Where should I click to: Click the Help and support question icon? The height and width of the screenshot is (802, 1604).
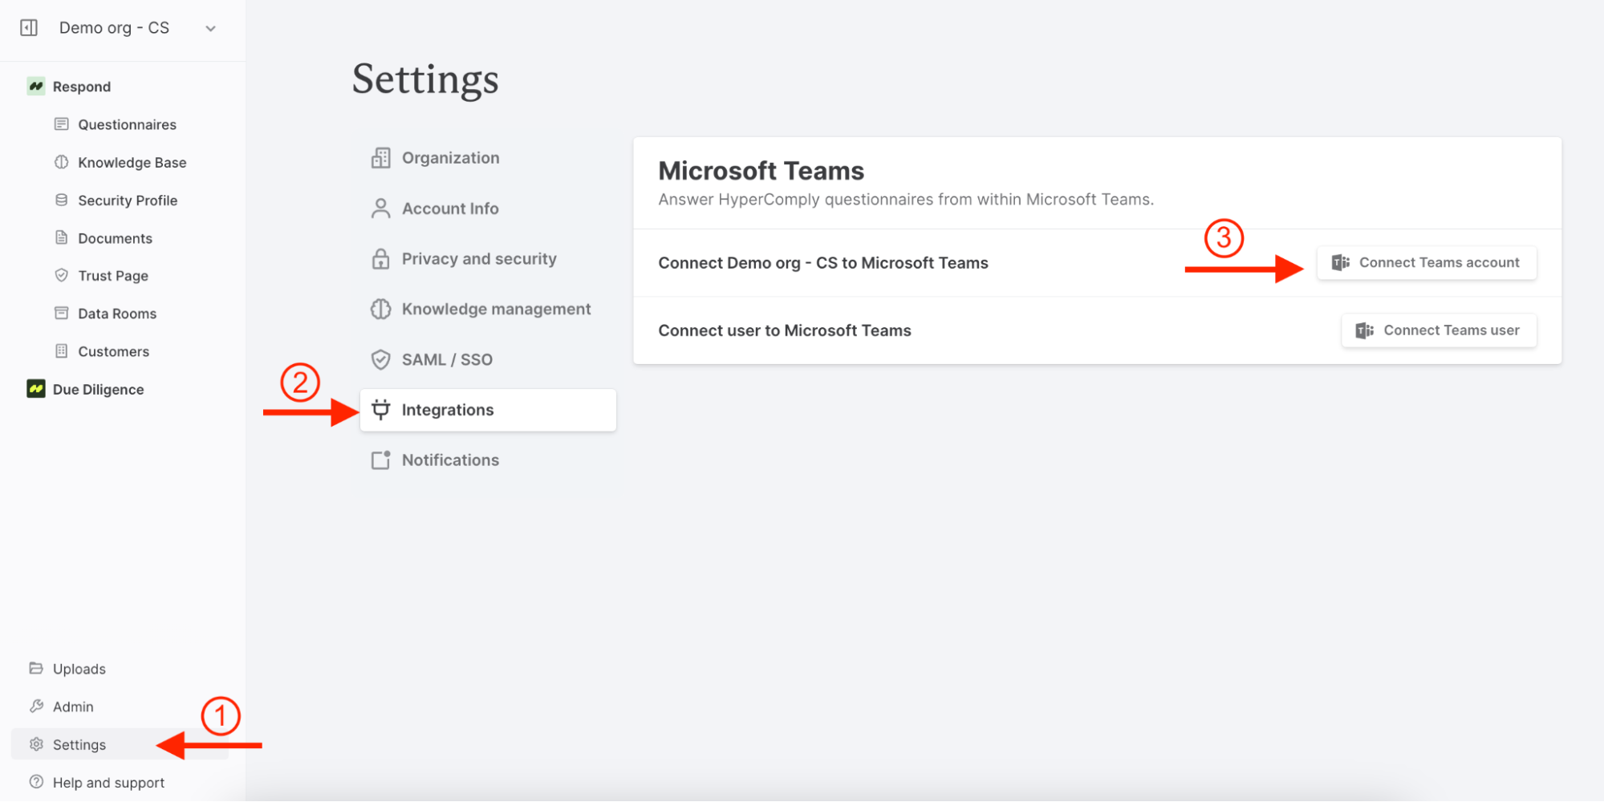(36, 782)
